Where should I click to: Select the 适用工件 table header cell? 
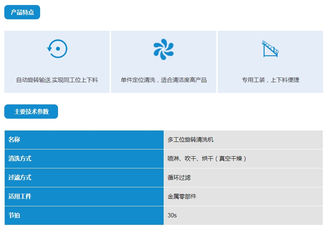(x=84, y=197)
